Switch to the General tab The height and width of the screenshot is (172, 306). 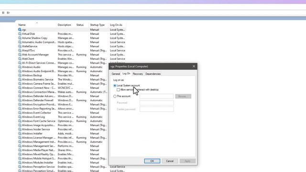click(x=116, y=74)
